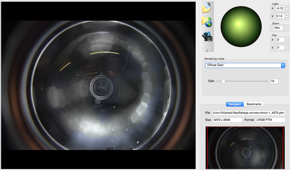Click the Gain label text
290x170 pixels.
click(x=211, y=81)
